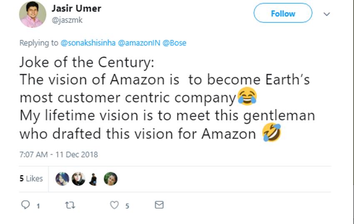This screenshot has height=224, width=354.
Task: Click the rolling laughing emoji after 'Amazon'
Action: point(272,133)
